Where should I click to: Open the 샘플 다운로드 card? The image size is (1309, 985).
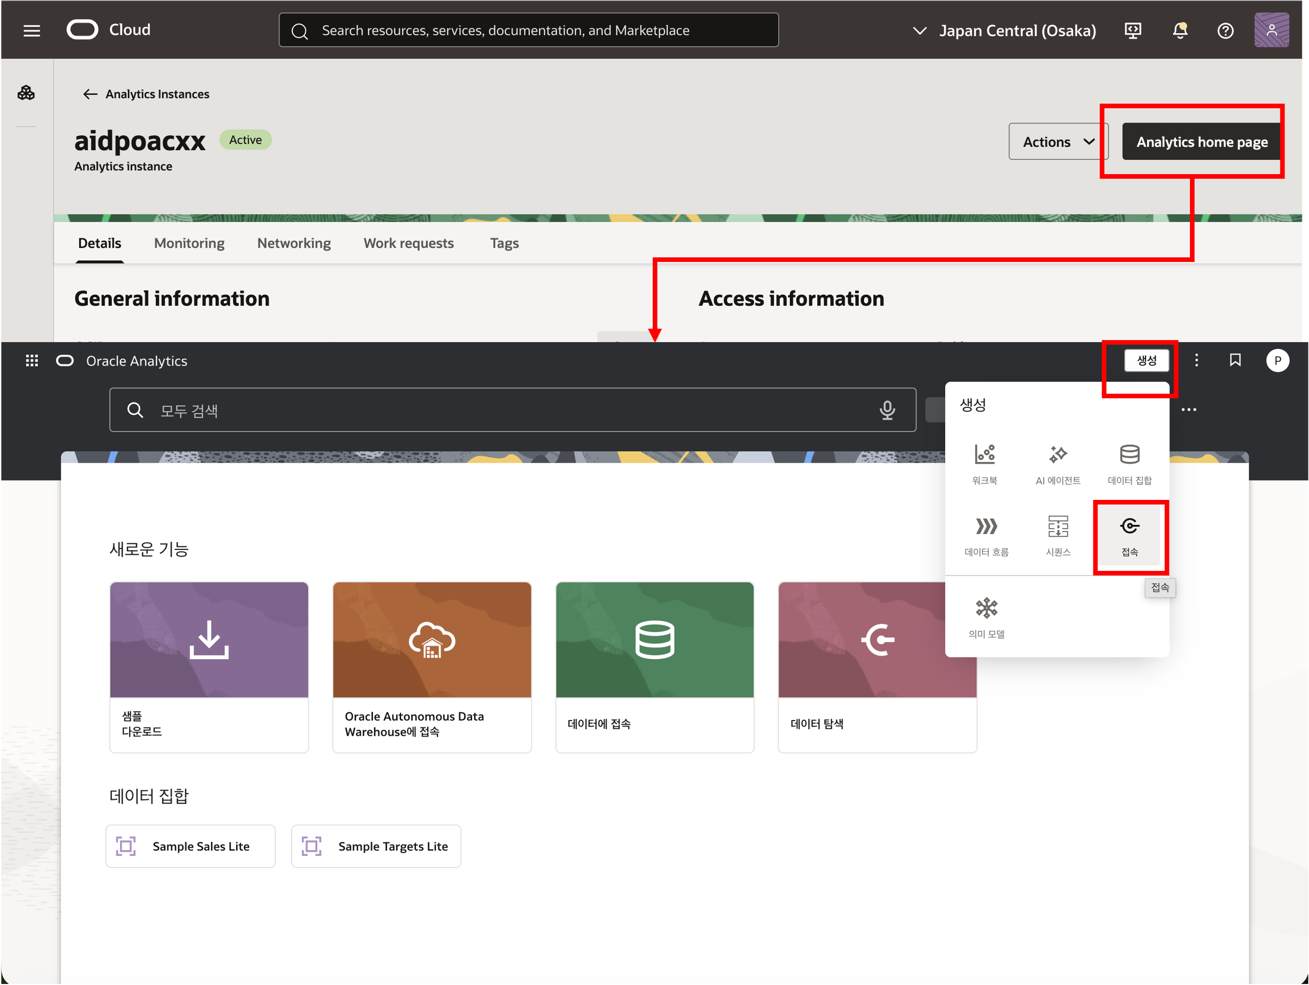(x=209, y=667)
